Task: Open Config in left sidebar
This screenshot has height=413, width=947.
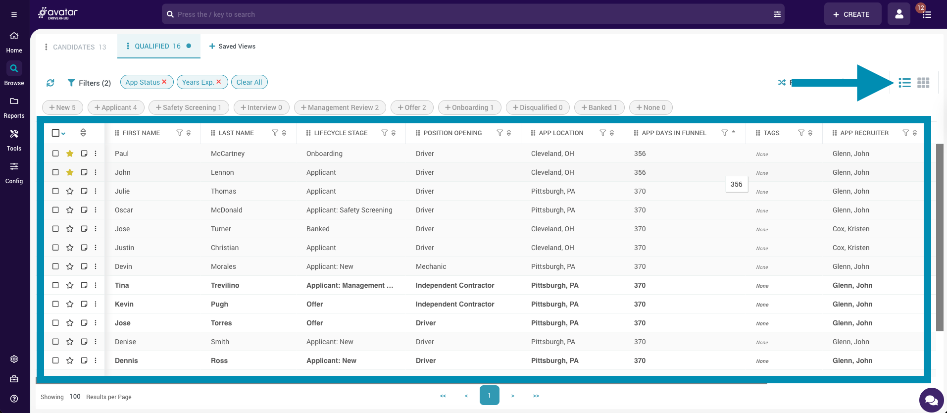Action: (x=14, y=171)
